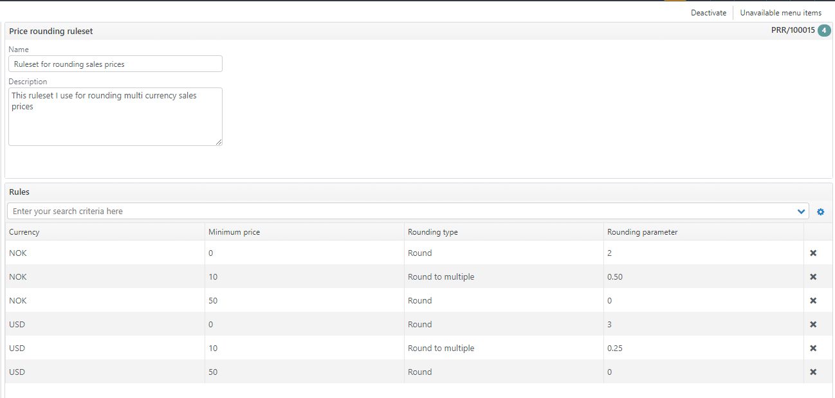
Task: Click the Rules search criteria field
Action: point(399,212)
